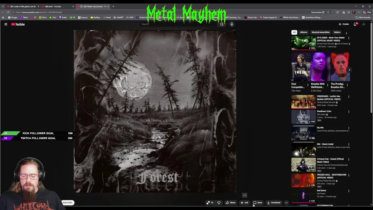Close the teeth - YouTube tab
The width and height of the screenshot is (373, 210).
click(x=73, y=6)
